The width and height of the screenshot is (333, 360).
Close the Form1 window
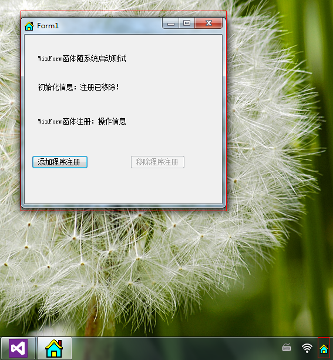point(208,24)
